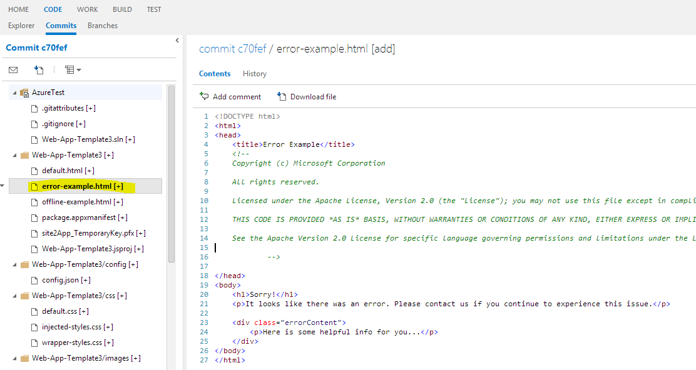
Task: Open the BUILD menu
Action: (x=122, y=9)
